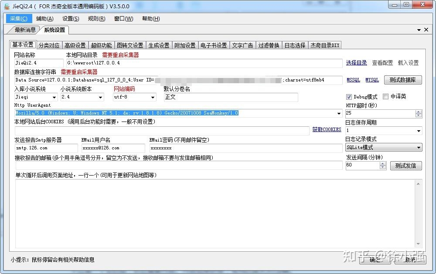The width and height of the screenshot is (436, 274).
Task: Enable the 中译英 checkbox
Action: [385, 96]
